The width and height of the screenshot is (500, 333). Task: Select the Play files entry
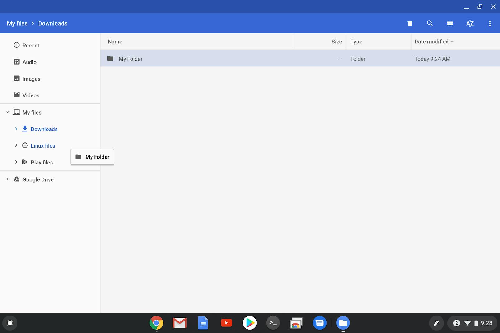click(x=42, y=162)
